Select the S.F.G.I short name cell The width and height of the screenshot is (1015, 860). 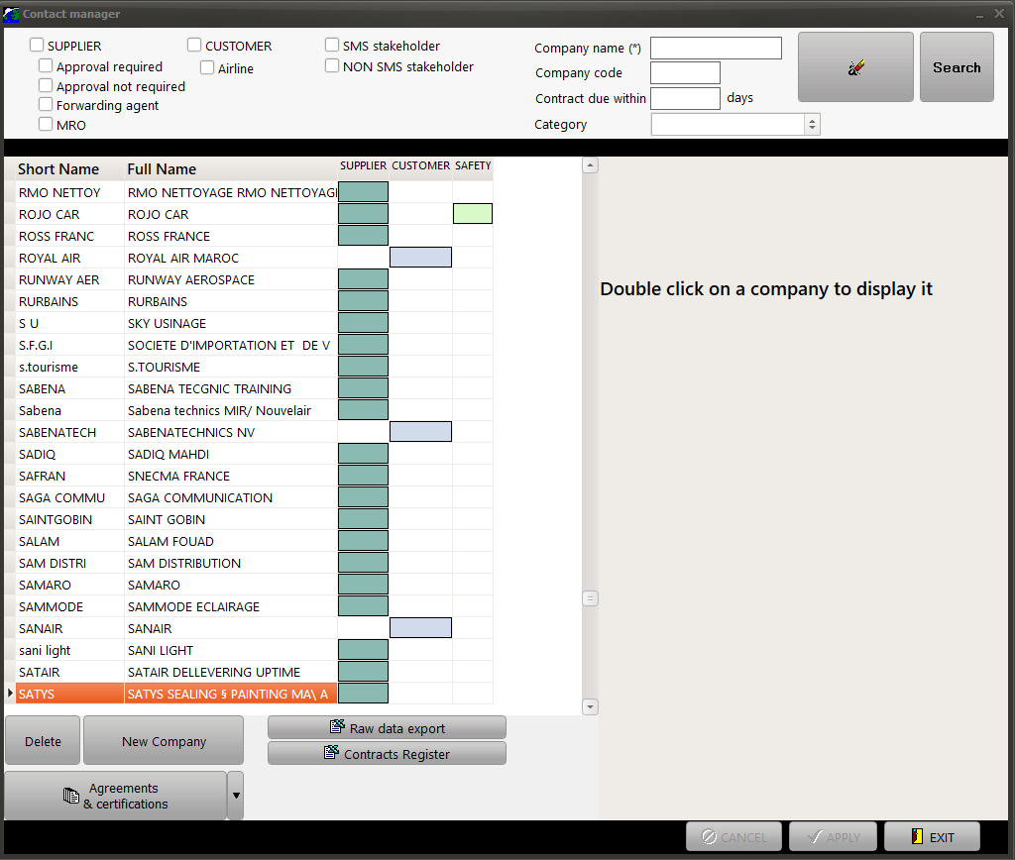pyautogui.click(x=70, y=345)
